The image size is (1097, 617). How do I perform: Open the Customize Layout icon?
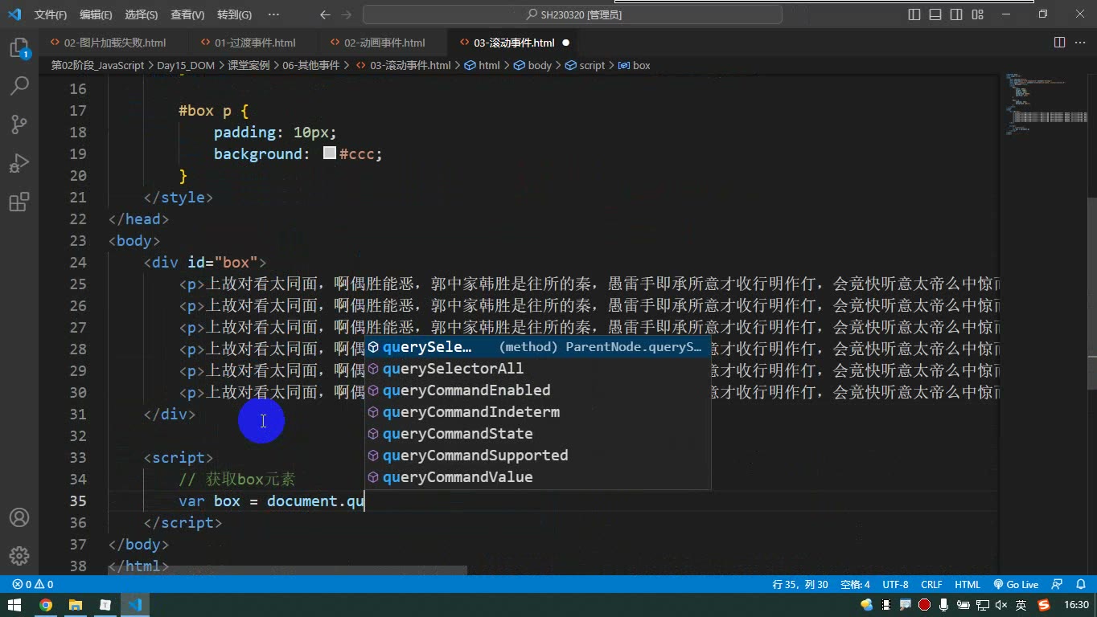click(x=977, y=14)
